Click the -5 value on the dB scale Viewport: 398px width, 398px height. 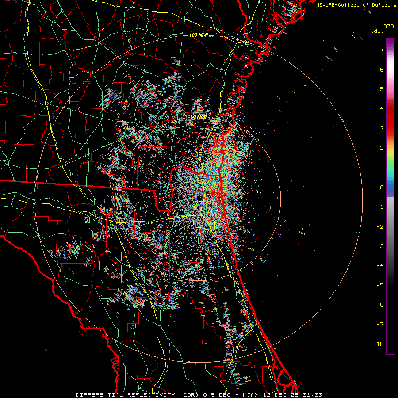(380, 286)
